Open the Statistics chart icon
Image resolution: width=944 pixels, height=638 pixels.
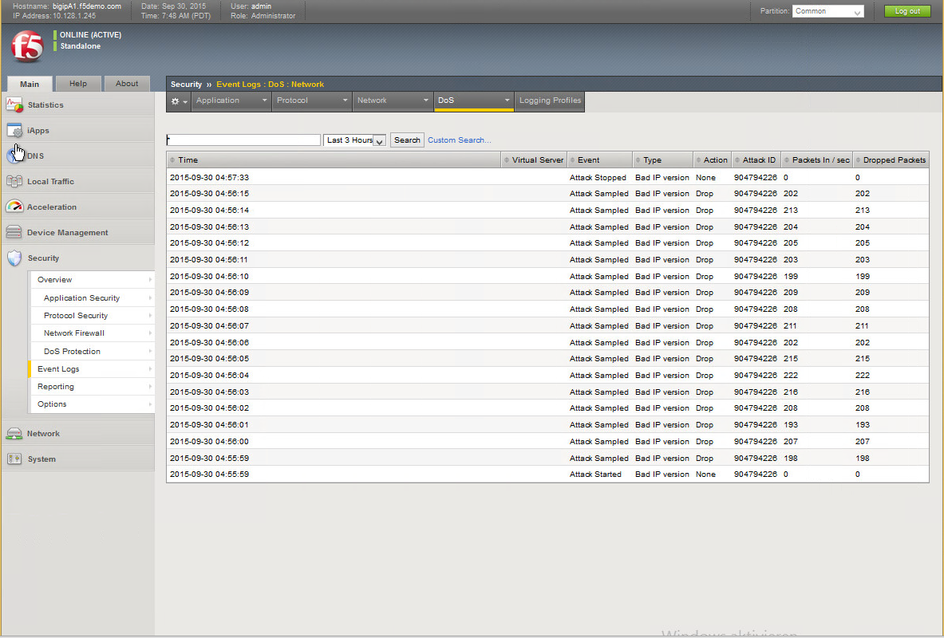coord(14,104)
